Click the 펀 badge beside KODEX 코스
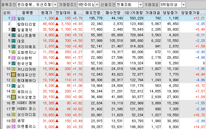Image resolution: width=206 pixels, height=129 pixels. pos(13,108)
